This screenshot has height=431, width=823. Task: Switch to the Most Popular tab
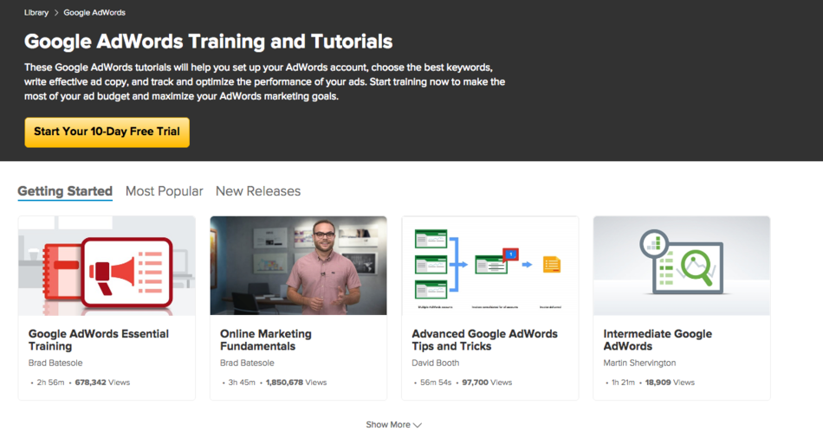pyautogui.click(x=164, y=191)
